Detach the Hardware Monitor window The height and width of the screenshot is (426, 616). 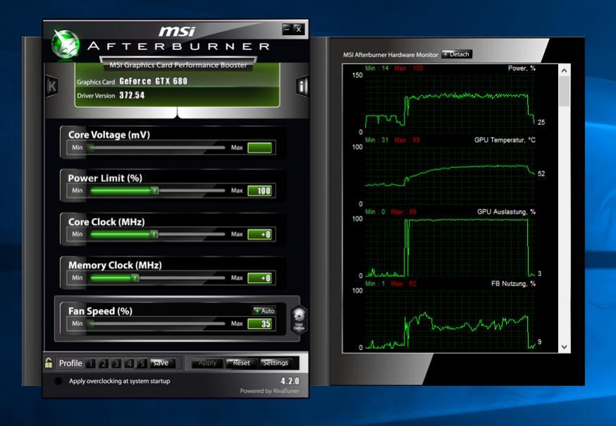(457, 54)
